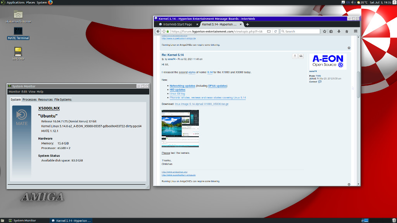Switch to the File Systems tab

tap(63, 99)
